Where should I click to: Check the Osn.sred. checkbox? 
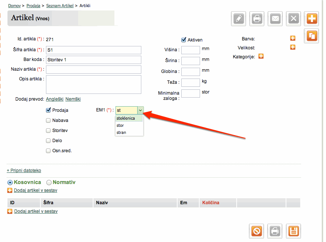(48, 151)
